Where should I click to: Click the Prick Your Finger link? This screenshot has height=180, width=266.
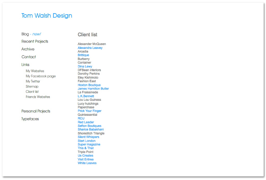point(89,111)
